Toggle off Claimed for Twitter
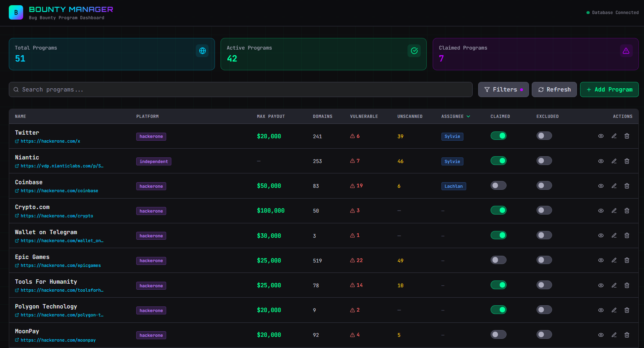 click(x=499, y=136)
